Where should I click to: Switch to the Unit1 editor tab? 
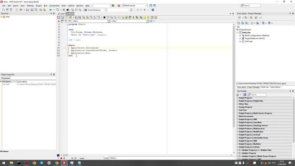[x=61, y=14]
